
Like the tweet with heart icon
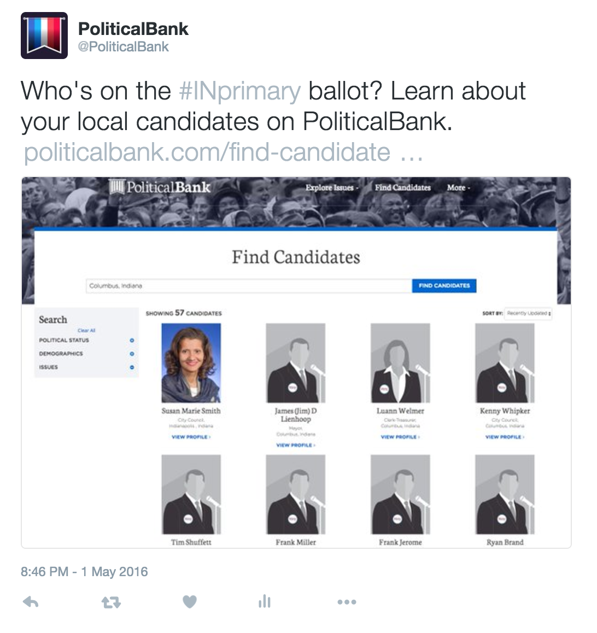189,602
